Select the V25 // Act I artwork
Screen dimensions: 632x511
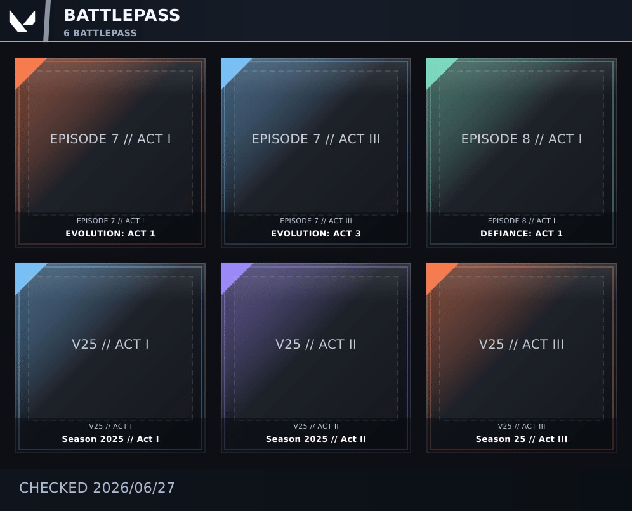pyautogui.click(x=110, y=344)
